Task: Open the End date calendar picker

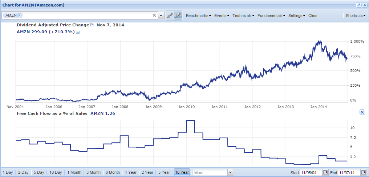Action: (364, 173)
